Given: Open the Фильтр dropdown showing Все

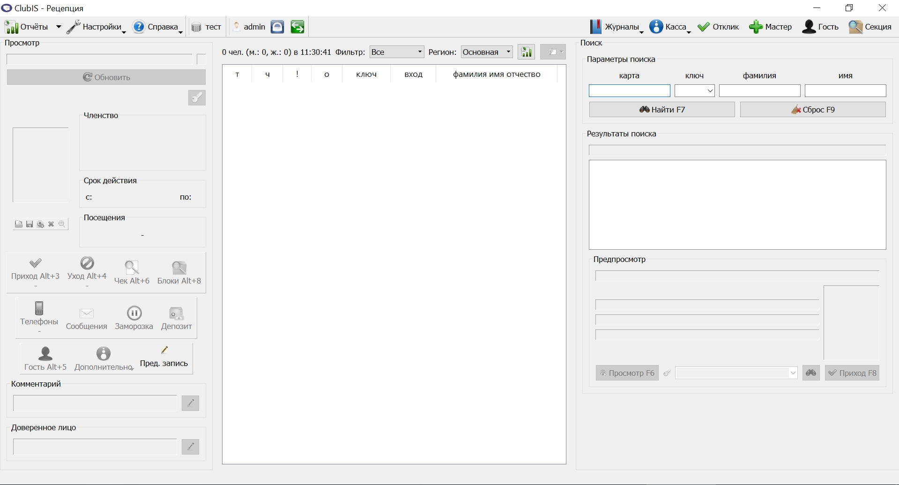Looking at the screenshot, I should (x=397, y=52).
